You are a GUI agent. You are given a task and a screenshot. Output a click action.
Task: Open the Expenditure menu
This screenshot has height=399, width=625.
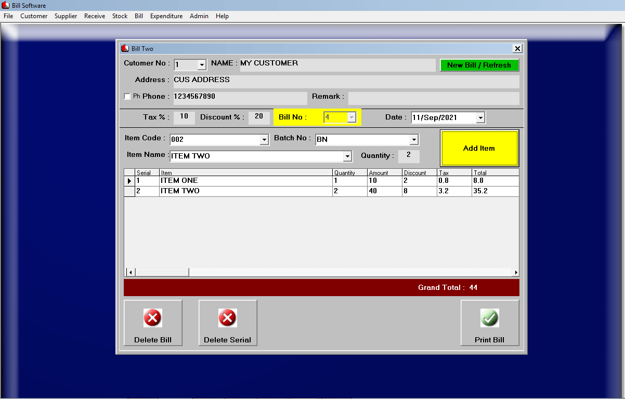coord(166,16)
